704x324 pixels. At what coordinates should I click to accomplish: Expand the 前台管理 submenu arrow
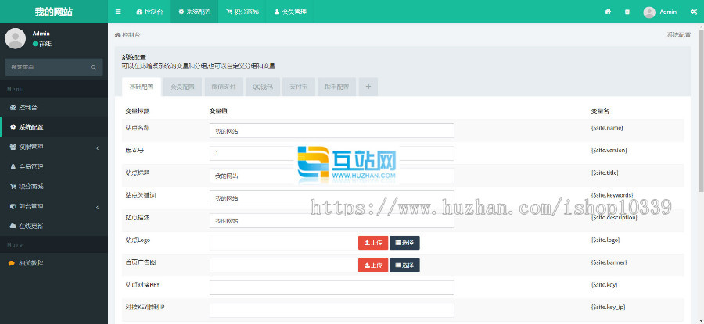pyautogui.click(x=98, y=207)
